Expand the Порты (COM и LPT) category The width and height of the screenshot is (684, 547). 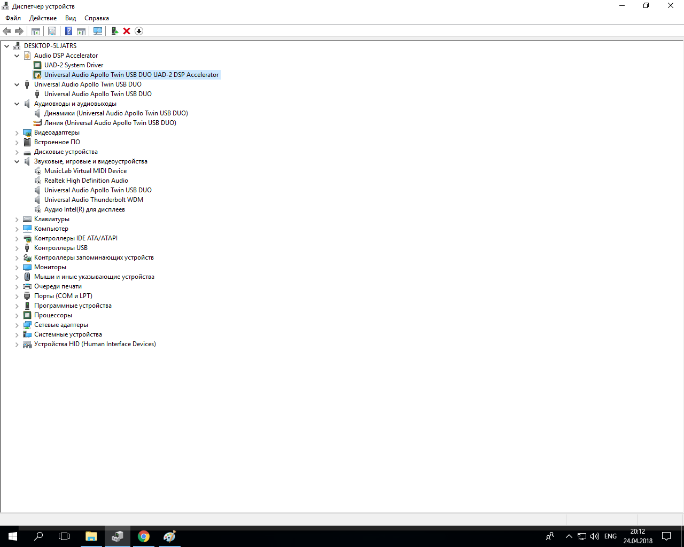tap(17, 296)
